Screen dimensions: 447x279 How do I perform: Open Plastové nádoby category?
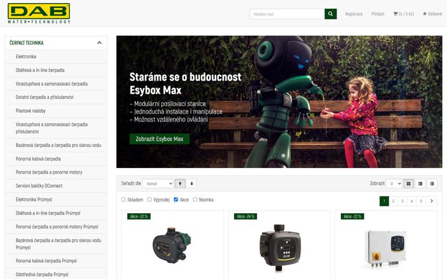coord(56,111)
